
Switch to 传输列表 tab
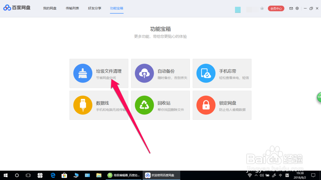pos(72,8)
